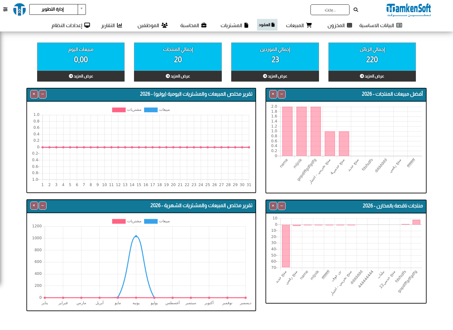
Task: Open المحاسبة menu with the briefcase icon
Action: click(x=193, y=25)
